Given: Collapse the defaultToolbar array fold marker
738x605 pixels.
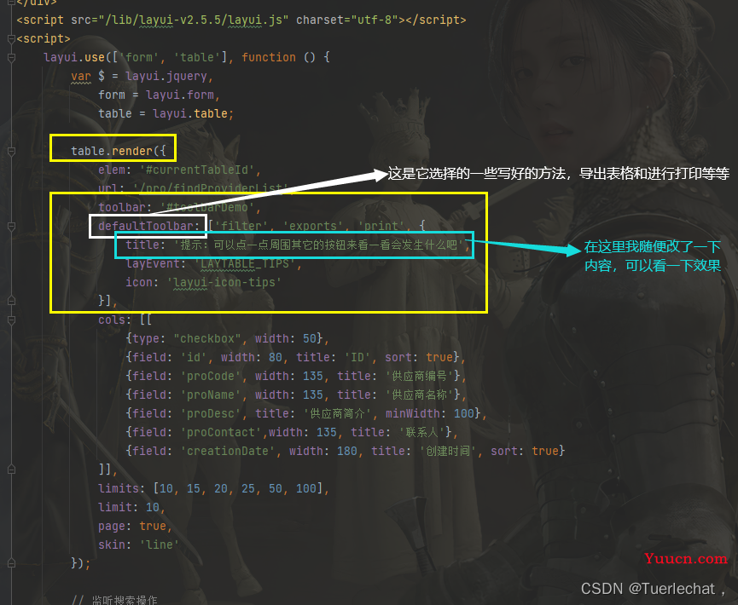Looking at the screenshot, I should click(x=11, y=227).
